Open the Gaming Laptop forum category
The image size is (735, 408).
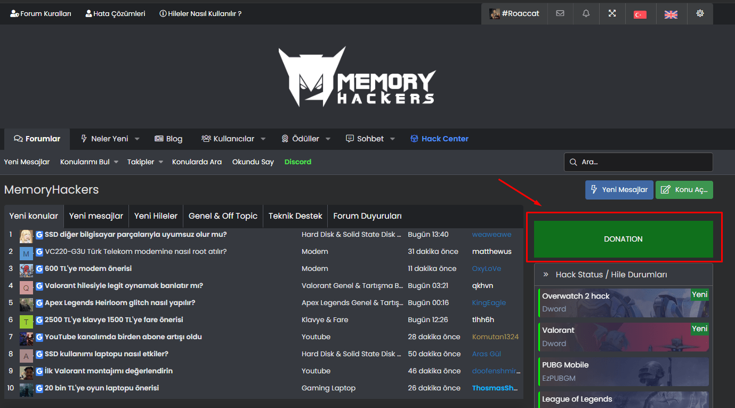pos(328,388)
